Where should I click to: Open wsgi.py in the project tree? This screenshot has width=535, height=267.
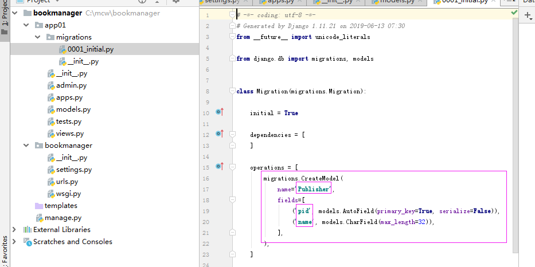pos(69,194)
